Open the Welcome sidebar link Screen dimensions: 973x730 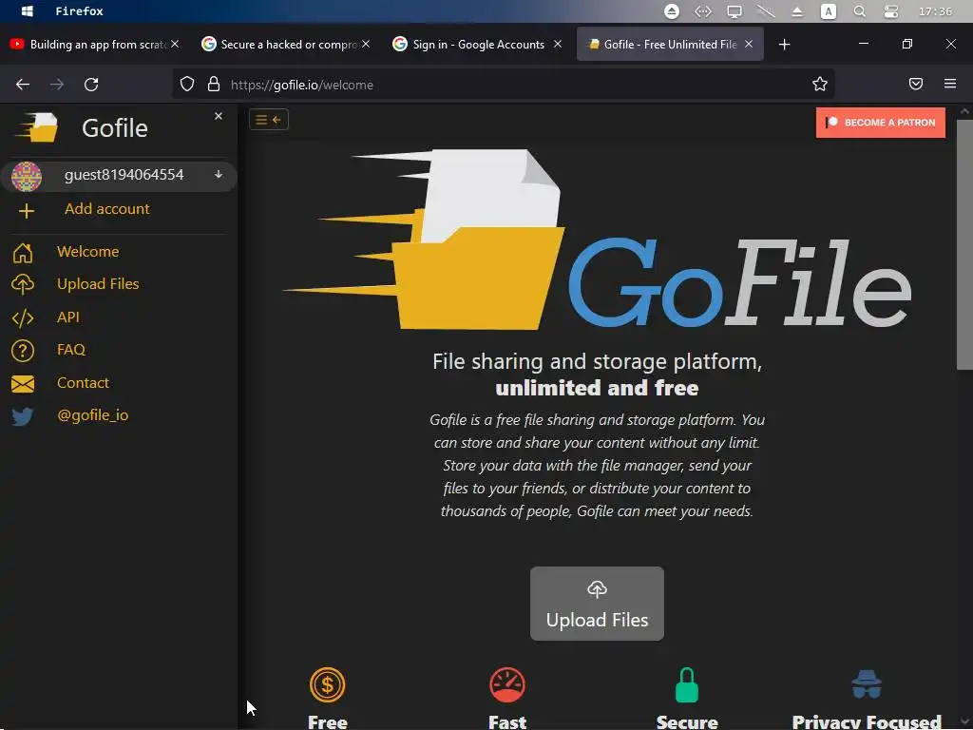pos(88,252)
